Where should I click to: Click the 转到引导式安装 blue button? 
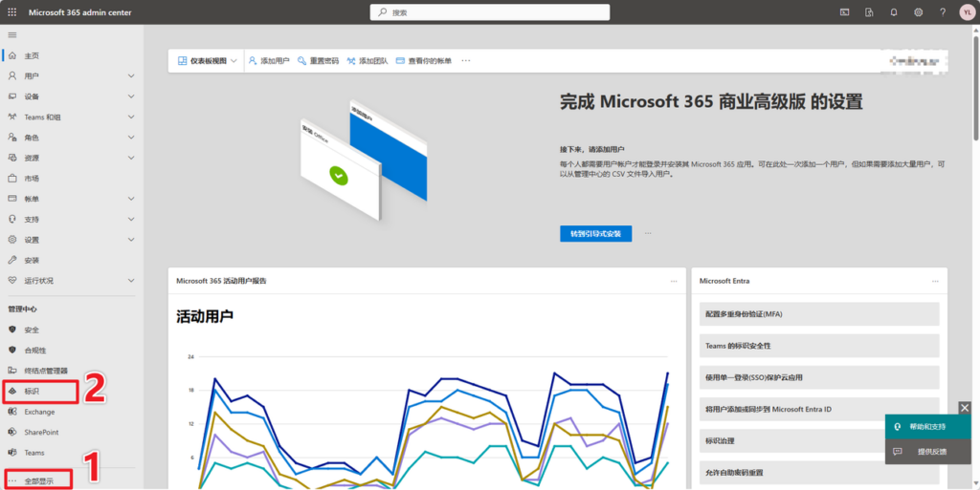595,233
